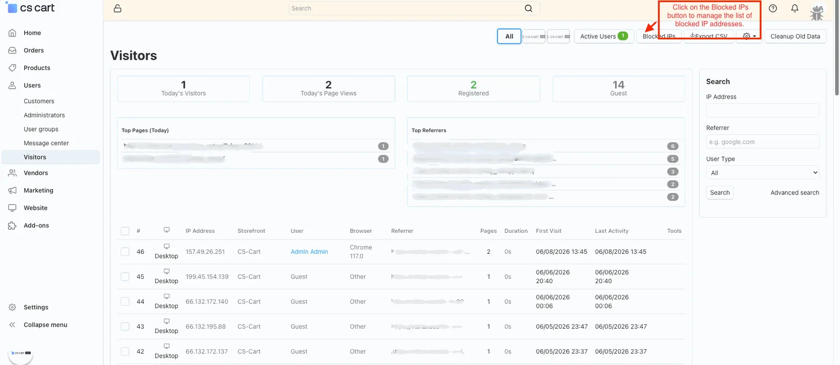The height and width of the screenshot is (365, 840).
Task: Check the checkbox for visitor 46
Action: (x=125, y=252)
